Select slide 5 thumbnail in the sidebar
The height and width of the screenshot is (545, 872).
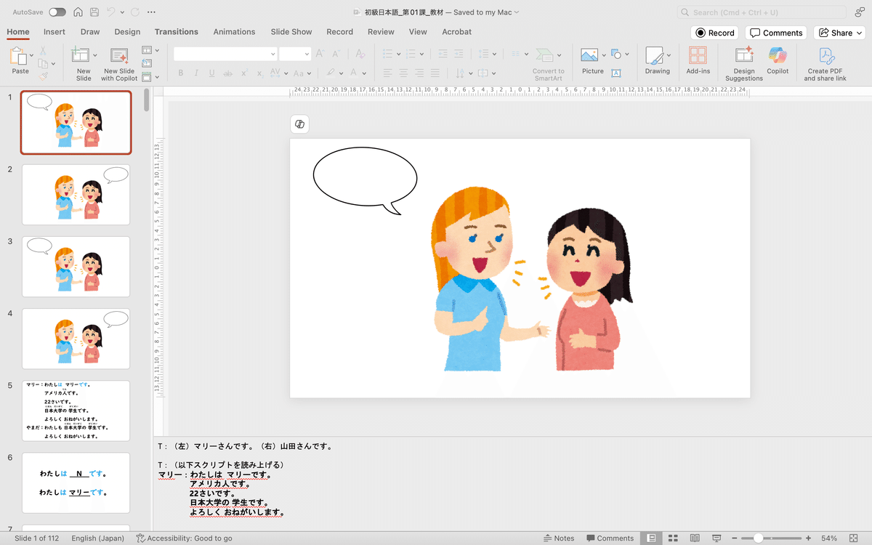tap(76, 411)
